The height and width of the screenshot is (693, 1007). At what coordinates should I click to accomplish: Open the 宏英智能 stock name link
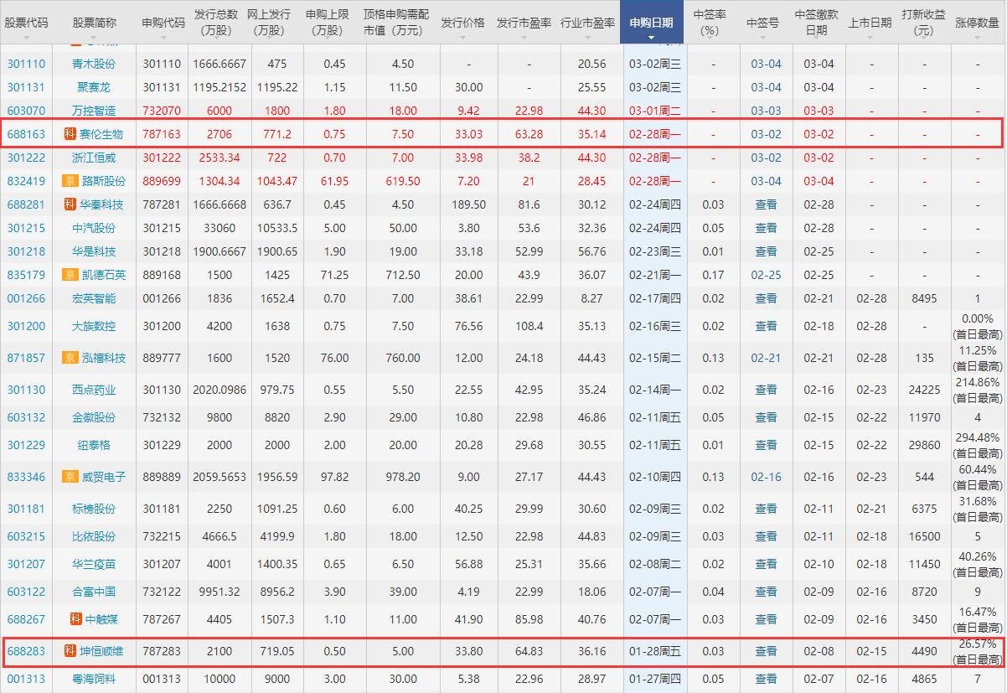click(x=94, y=298)
